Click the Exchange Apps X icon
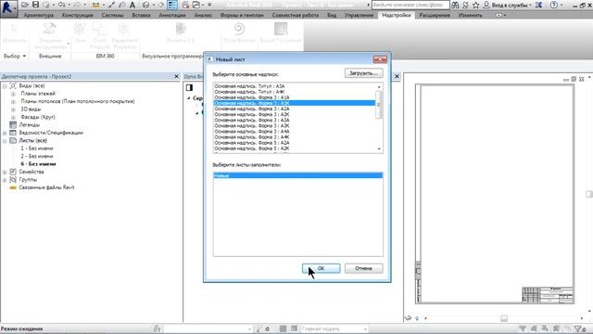 [539, 5]
